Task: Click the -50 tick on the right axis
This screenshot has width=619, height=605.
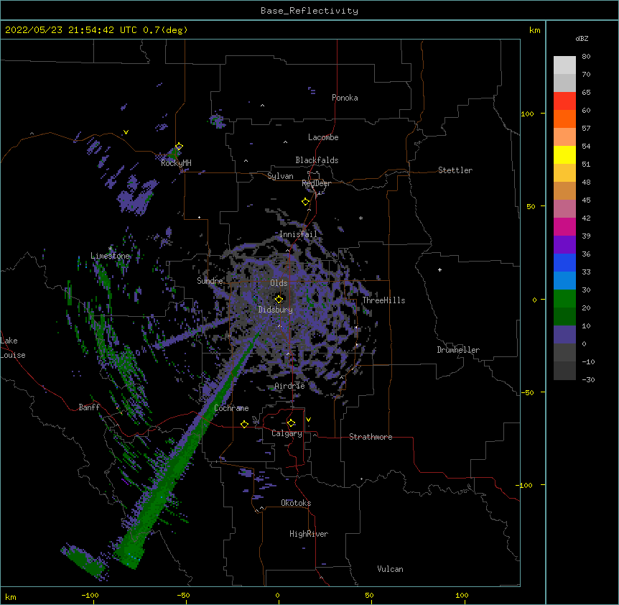Action: tap(527, 392)
